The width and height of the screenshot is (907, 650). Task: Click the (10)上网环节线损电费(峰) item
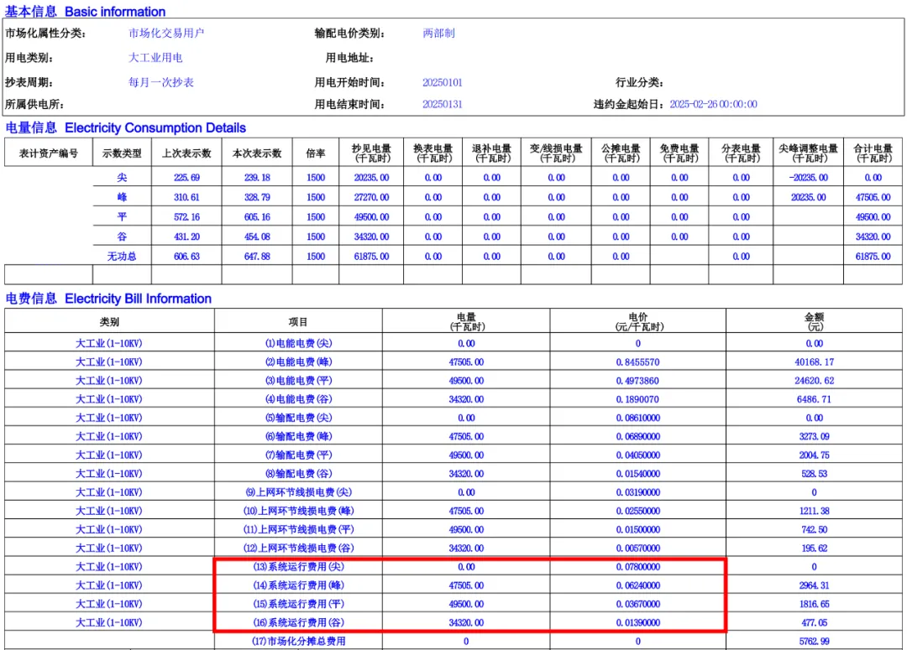(x=298, y=511)
